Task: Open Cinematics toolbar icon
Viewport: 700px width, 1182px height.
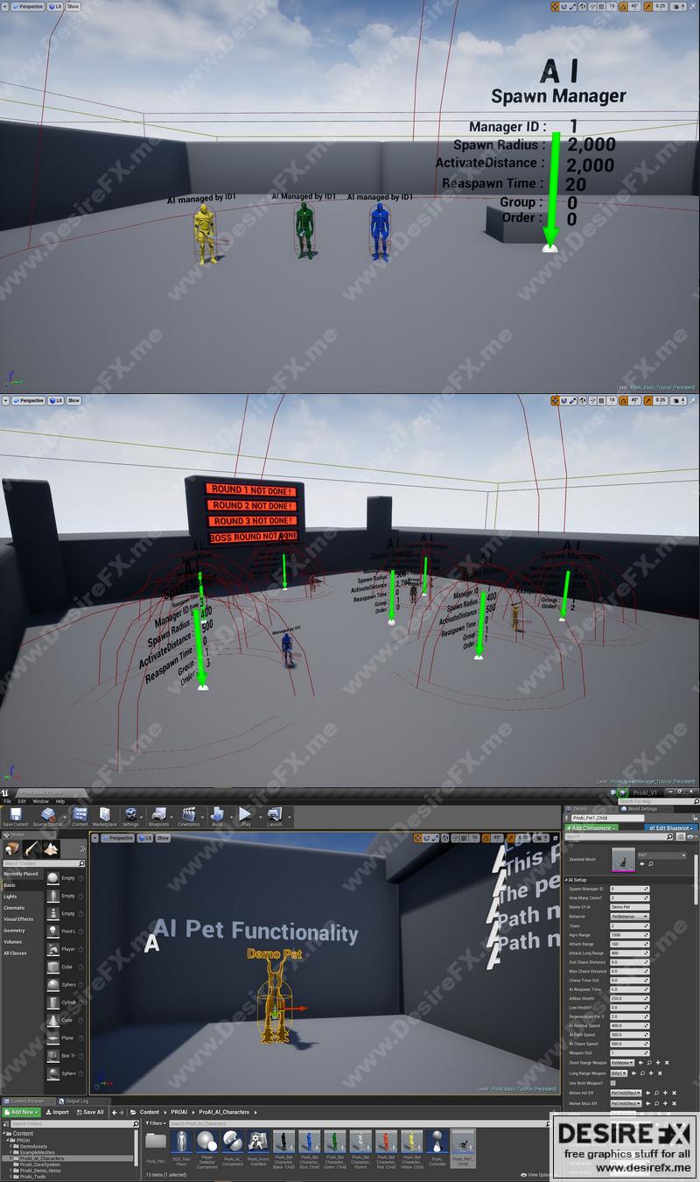Action: (188, 816)
